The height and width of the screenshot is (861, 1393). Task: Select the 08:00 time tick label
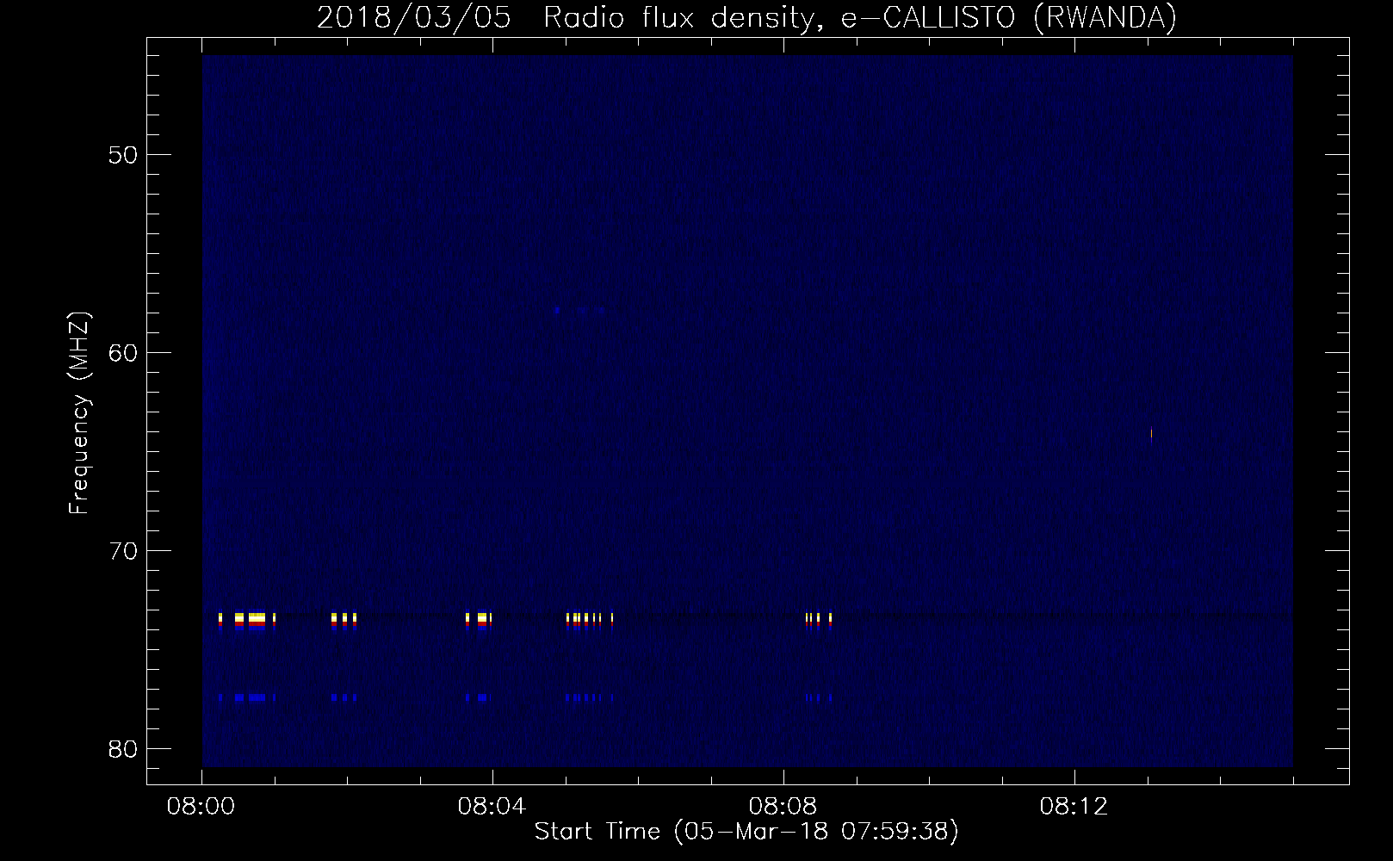202,808
